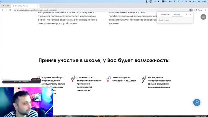
Task: Open Spotlight search in menu bar
Action: (x=182, y=1)
